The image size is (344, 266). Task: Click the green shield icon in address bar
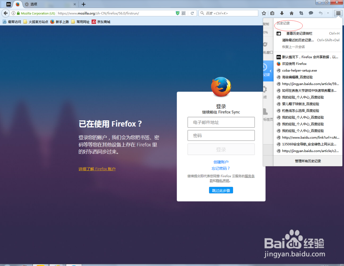coord(178,13)
